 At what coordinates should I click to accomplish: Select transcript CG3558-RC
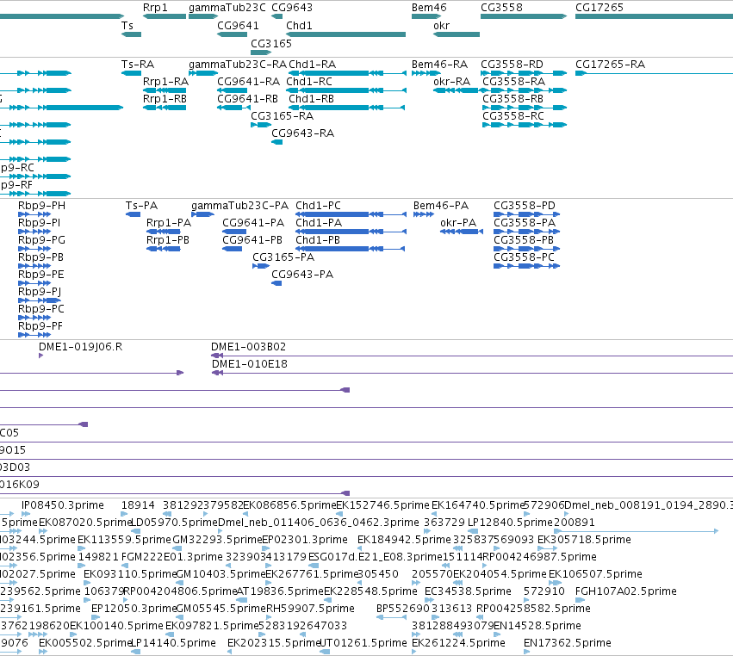coord(525,125)
